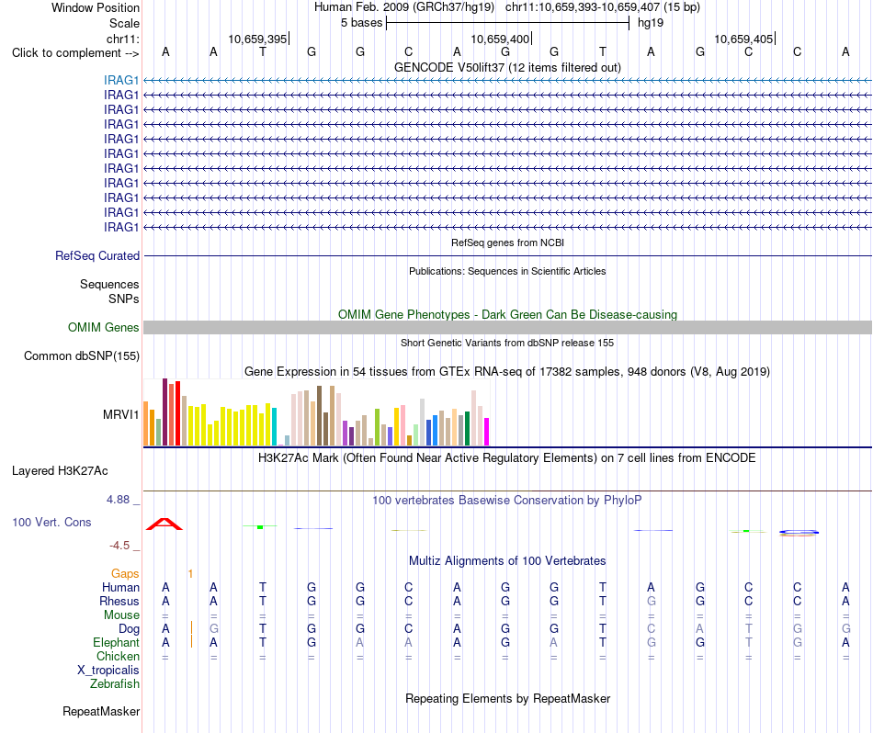The height and width of the screenshot is (733, 873).
Task: Click the '5 bases' scale bar label
Action: pyautogui.click(x=361, y=23)
